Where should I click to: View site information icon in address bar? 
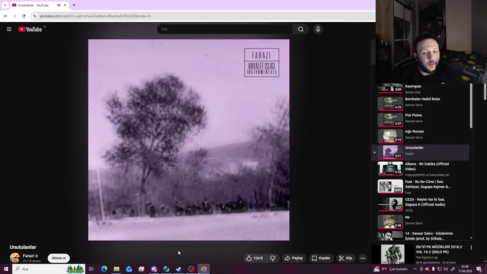[x=35, y=16]
